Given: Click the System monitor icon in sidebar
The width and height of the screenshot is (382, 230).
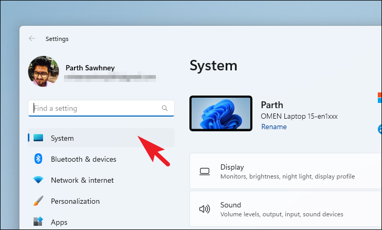Looking at the screenshot, I should click(38, 138).
